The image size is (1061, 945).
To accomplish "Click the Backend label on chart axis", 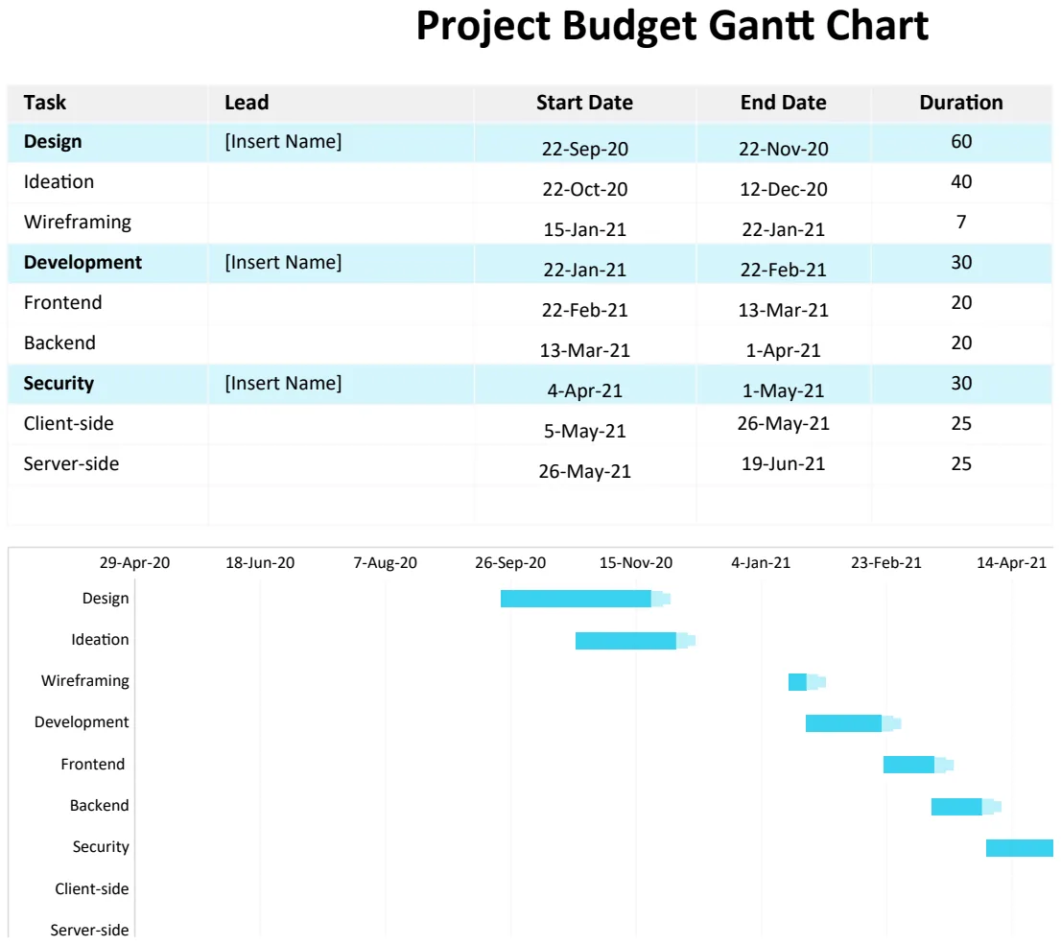I will (x=99, y=806).
